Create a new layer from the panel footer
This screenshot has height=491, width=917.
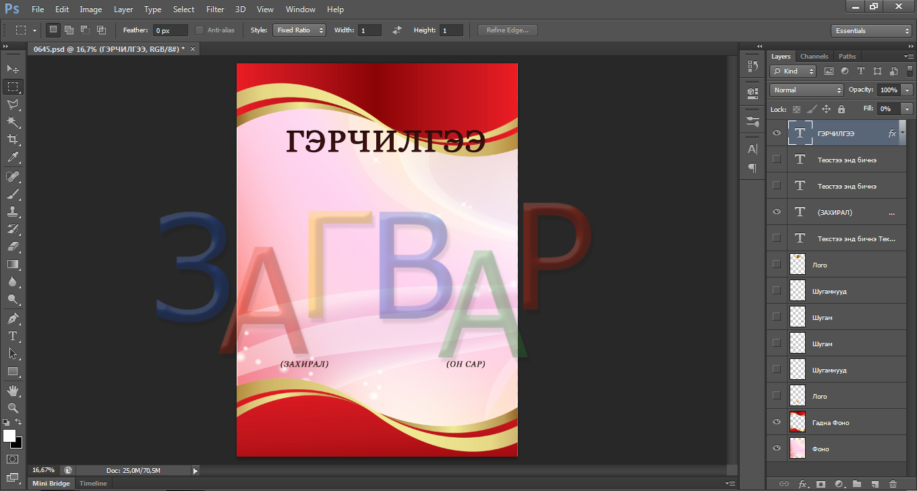(875, 484)
